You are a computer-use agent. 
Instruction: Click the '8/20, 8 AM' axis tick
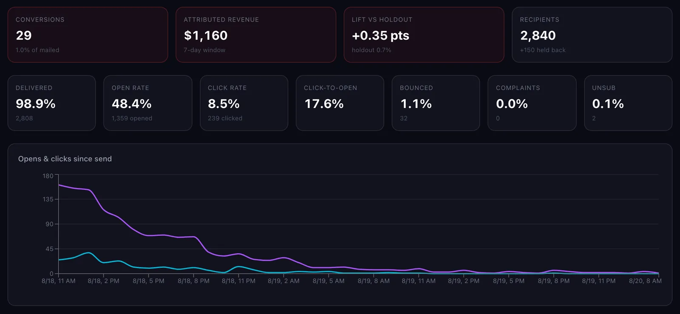click(645, 281)
